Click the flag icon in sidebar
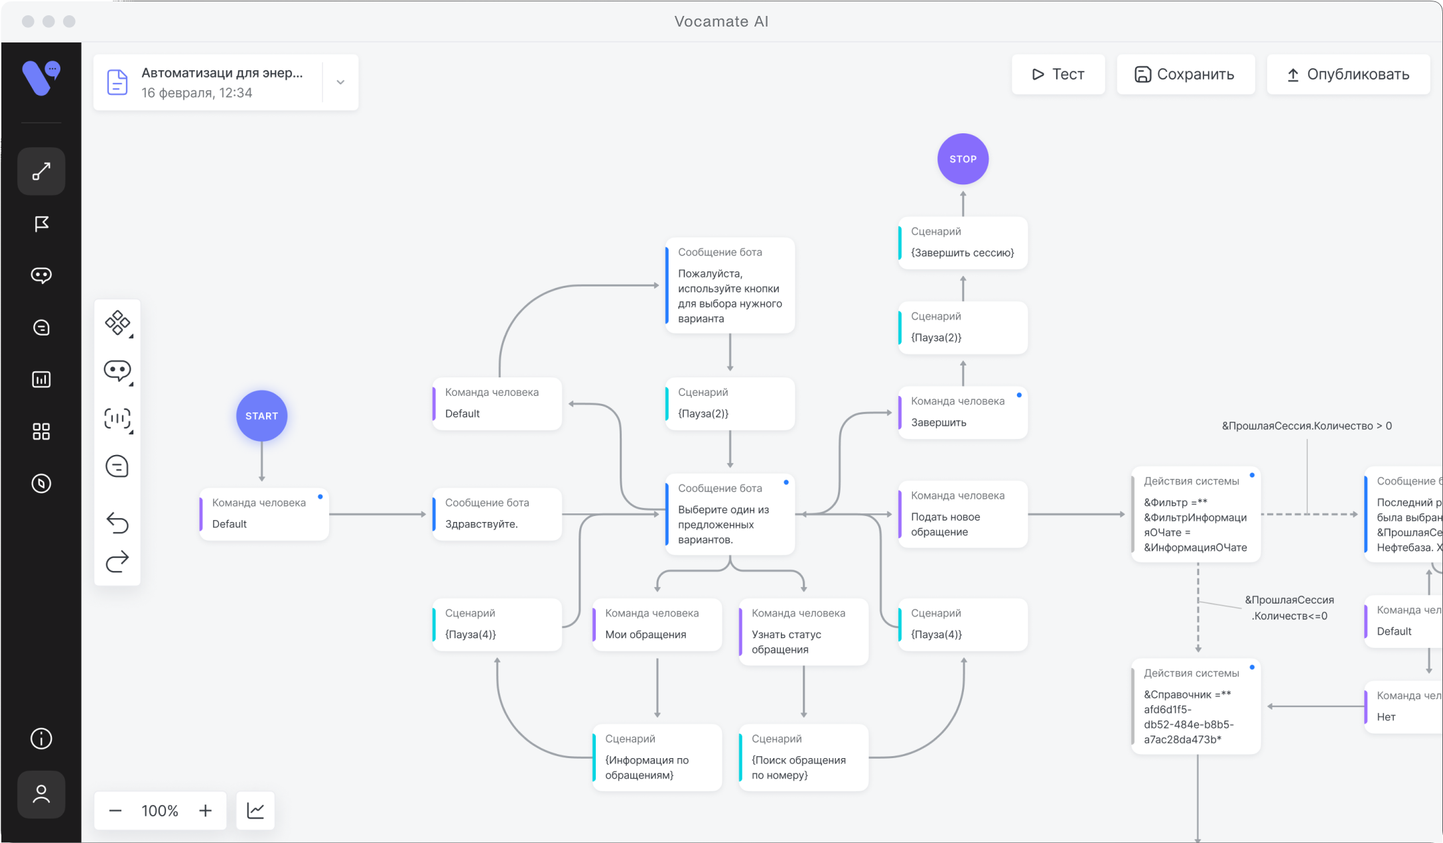This screenshot has height=843, width=1443. [41, 224]
